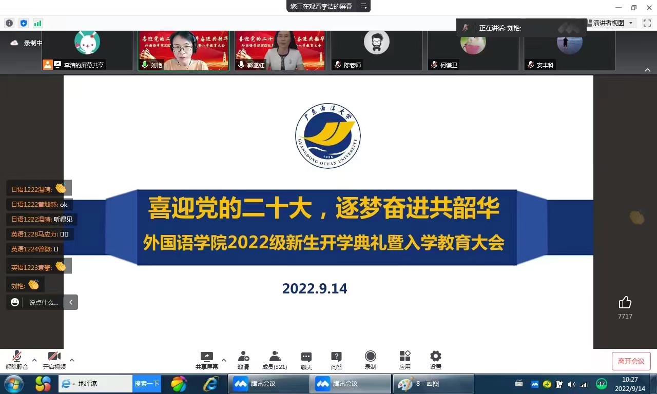Click the emoji smiley icon in chat
This screenshot has width=657, height=394.
(x=15, y=302)
